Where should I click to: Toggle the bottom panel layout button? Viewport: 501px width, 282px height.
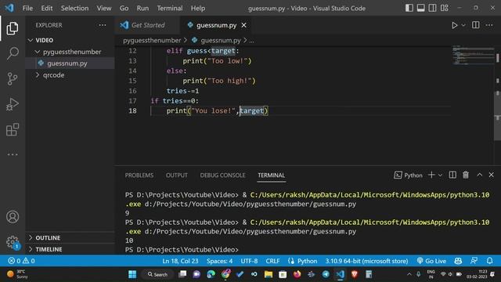421,8
